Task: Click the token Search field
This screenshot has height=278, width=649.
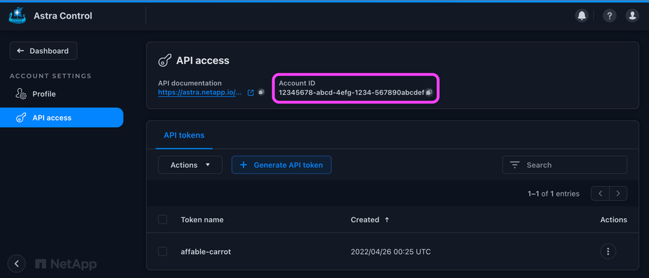Action: tap(572, 165)
